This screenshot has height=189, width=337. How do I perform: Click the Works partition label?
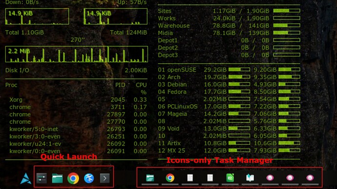pyautogui.click(x=167, y=18)
